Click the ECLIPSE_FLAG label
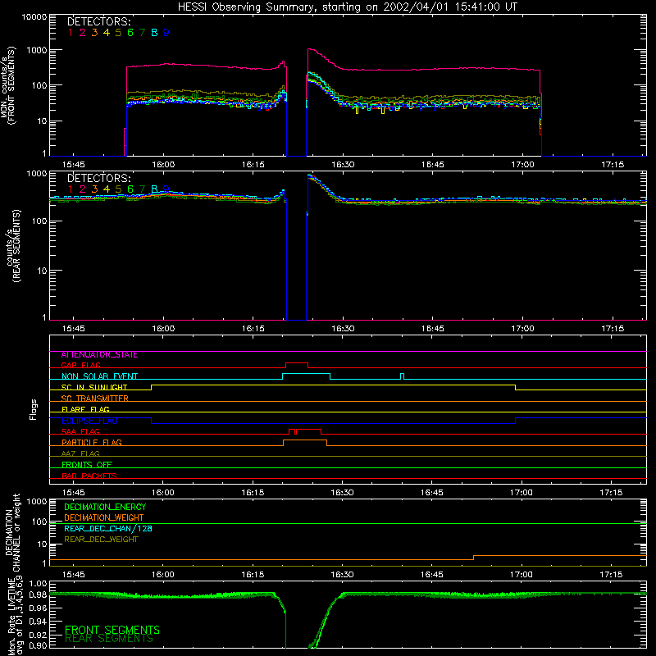656x656 pixels. (89, 421)
